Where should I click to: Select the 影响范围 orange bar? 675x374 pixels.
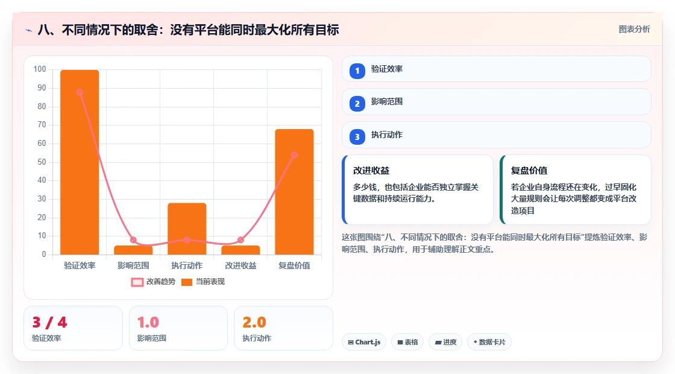133,250
